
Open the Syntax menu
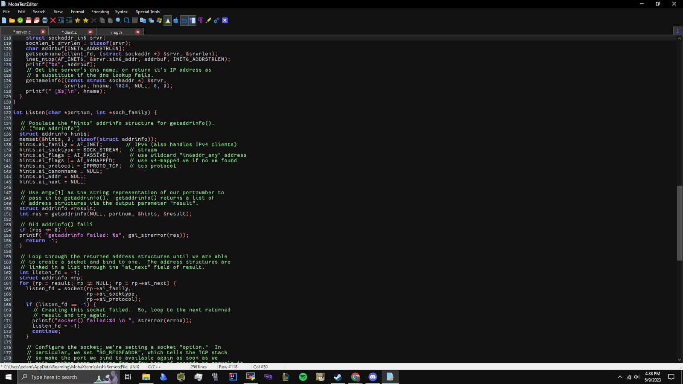[x=121, y=12]
